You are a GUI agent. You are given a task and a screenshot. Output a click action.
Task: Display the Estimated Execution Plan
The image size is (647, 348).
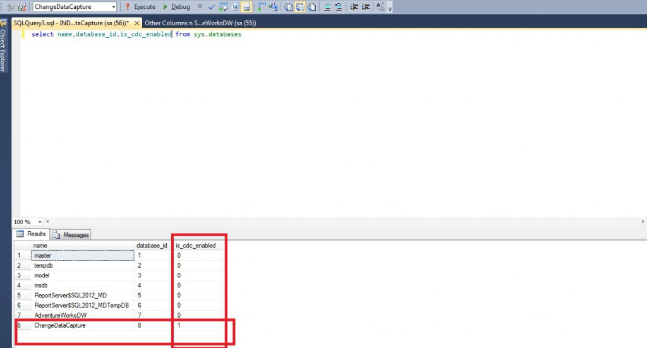(x=223, y=7)
